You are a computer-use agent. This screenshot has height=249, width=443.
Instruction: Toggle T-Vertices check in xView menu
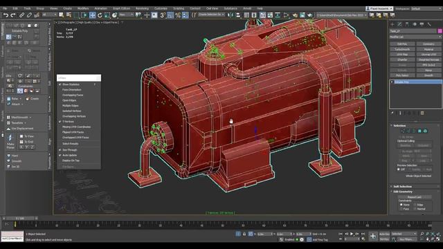click(x=68, y=122)
